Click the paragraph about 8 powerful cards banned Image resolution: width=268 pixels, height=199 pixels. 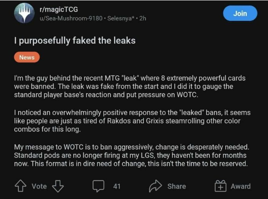point(130,87)
